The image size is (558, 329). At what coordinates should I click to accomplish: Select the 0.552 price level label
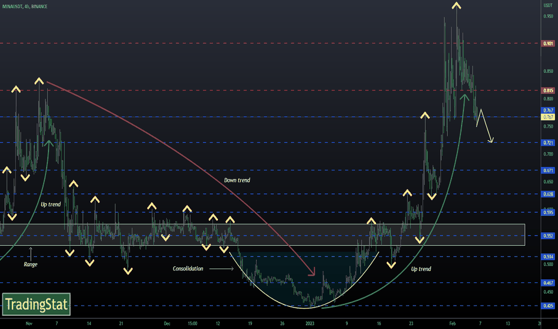548,236
